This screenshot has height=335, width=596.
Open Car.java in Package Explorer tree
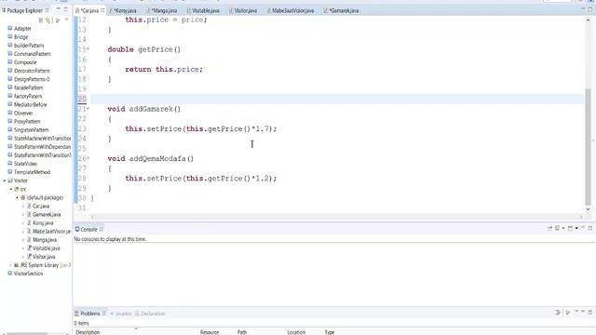(x=41, y=207)
